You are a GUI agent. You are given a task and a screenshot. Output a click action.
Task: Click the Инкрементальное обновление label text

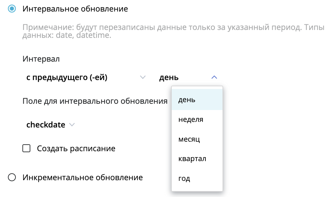[83, 178]
